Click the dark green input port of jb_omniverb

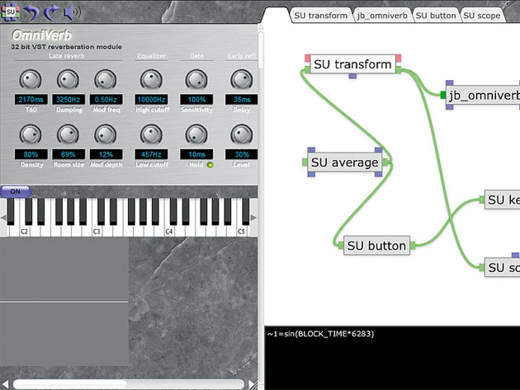[443, 96]
